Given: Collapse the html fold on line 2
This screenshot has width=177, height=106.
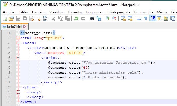Looking at the screenshot, I should (18, 38).
